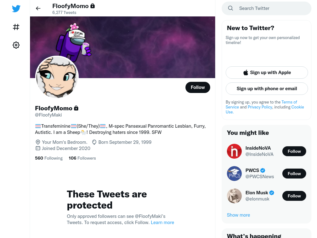Click the PWCS profile avatar
This screenshot has width=317, height=238.
coord(234,174)
